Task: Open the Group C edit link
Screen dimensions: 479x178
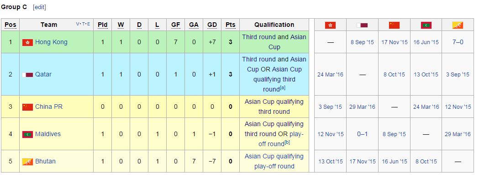Action: pos(39,7)
